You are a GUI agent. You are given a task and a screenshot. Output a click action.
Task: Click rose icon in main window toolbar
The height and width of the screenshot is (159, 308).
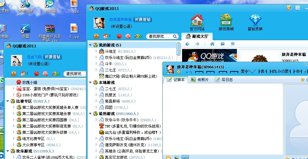pos(119,36)
